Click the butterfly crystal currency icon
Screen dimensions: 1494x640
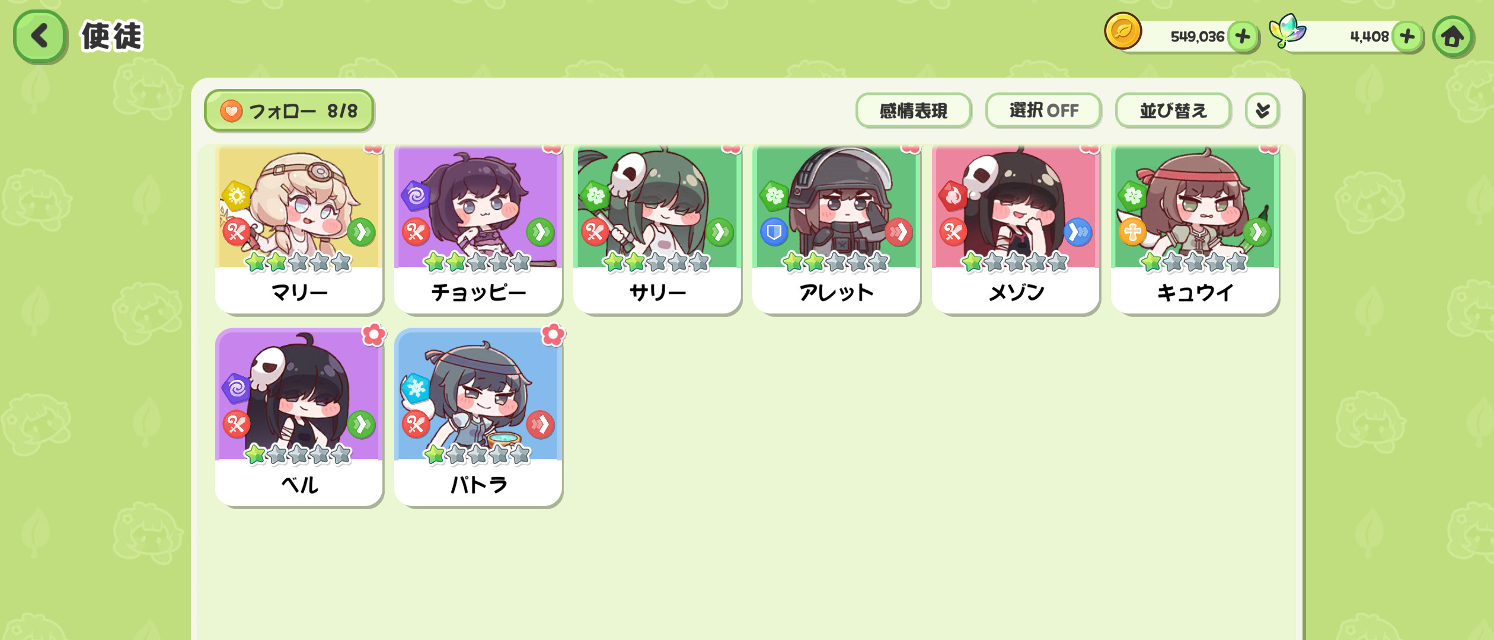tap(1286, 31)
